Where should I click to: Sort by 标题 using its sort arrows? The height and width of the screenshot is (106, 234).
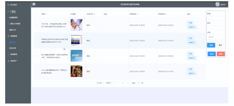pyautogui.click(x=46, y=14)
